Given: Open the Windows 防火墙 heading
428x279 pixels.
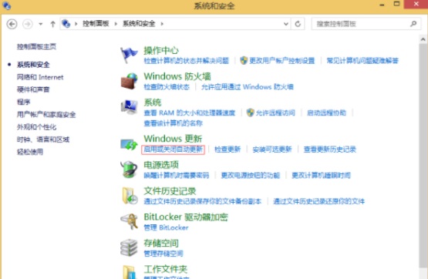Looking at the screenshot, I should pyautogui.click(x=177, y=76).
